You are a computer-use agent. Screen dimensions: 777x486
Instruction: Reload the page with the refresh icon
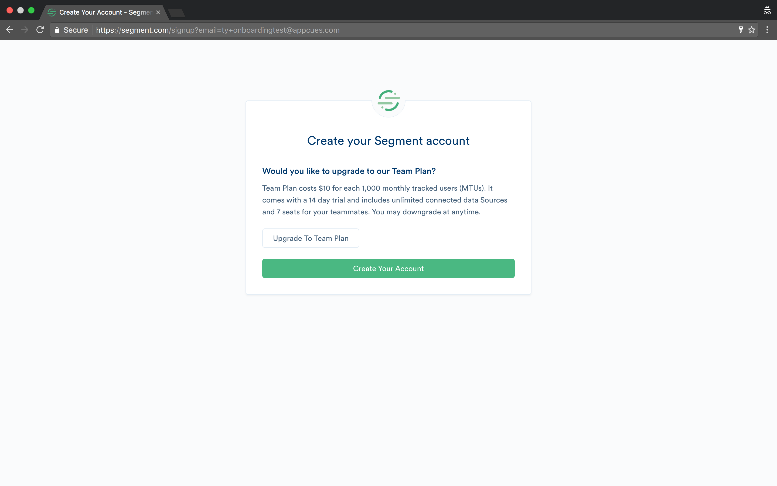[x=40, y=30]
